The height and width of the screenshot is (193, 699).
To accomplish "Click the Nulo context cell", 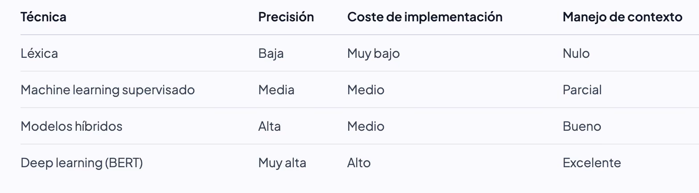I will pyautogui.click(x=576, y=53).
